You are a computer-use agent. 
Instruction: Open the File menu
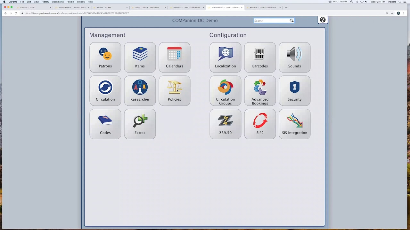22,2
